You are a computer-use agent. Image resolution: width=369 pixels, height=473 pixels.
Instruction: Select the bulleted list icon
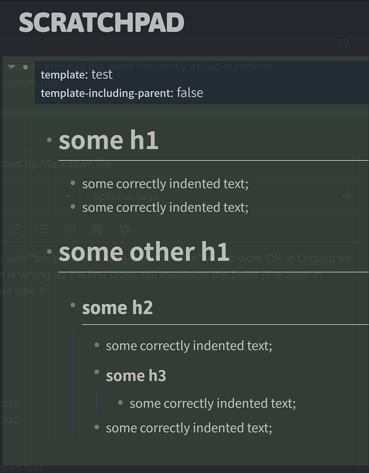tap(15, 230)
